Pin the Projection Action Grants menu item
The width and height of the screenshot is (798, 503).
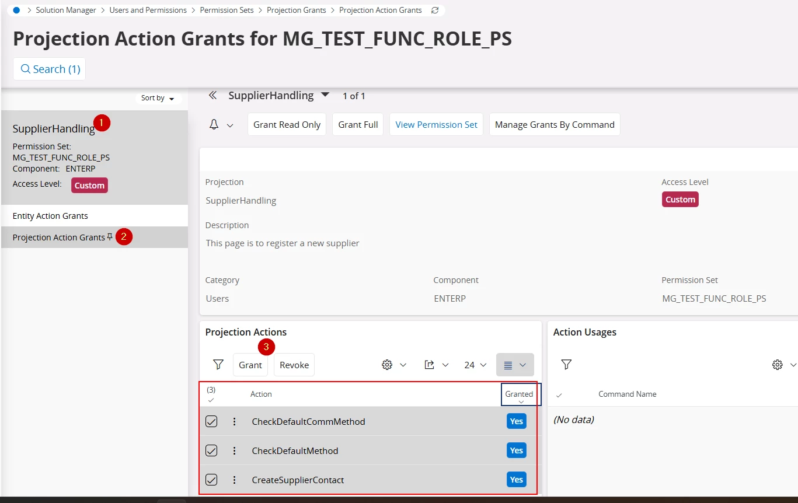click(110, 237)
